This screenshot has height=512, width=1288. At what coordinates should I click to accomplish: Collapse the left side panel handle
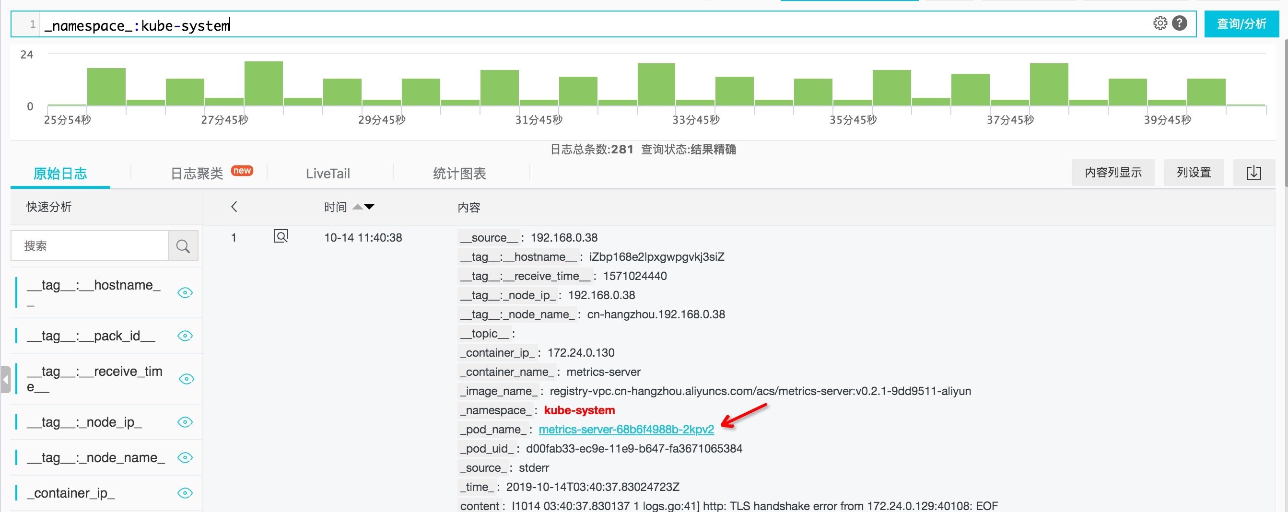[5, 380]
